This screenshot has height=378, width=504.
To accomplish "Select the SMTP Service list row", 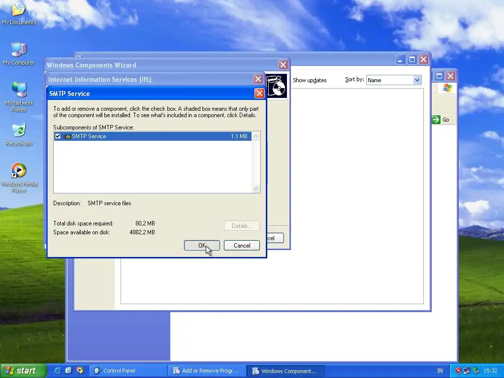I will [x=153, y=136].
